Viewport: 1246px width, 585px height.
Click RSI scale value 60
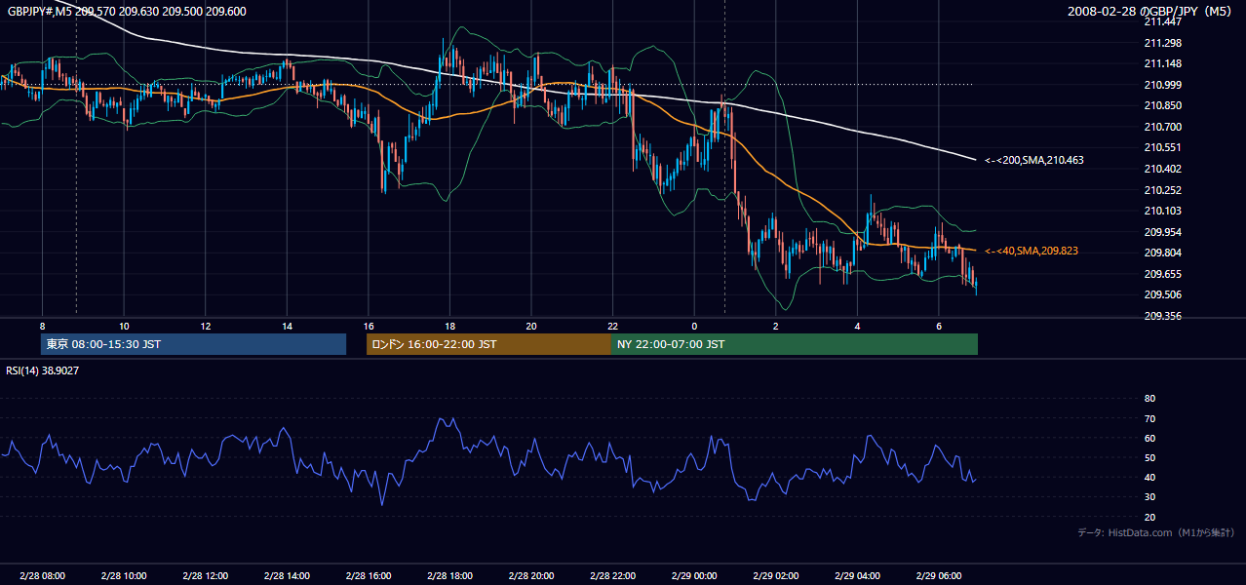1149,438
